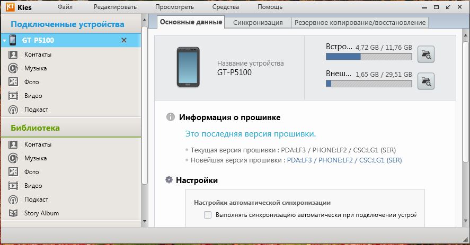This screenshot has height=245, width=470.
Task: Click main panel scrollbar down arrow
Action: coord(466,221)
